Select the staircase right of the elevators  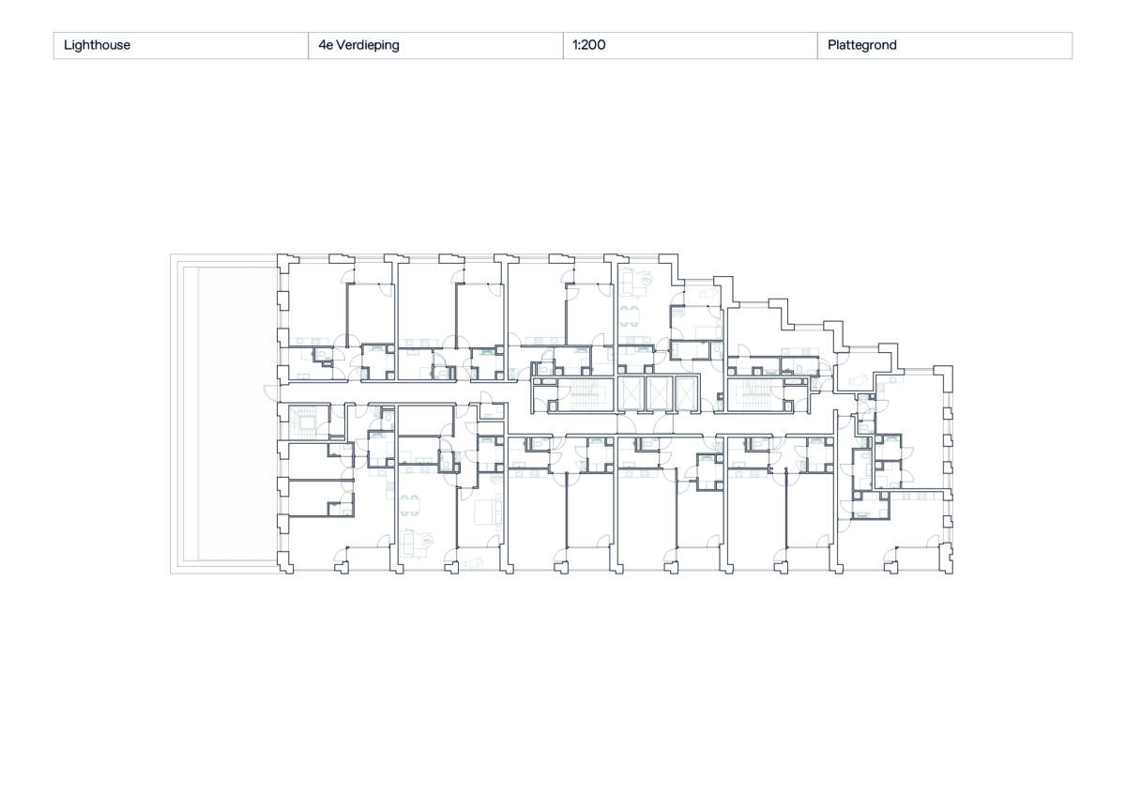764,396
